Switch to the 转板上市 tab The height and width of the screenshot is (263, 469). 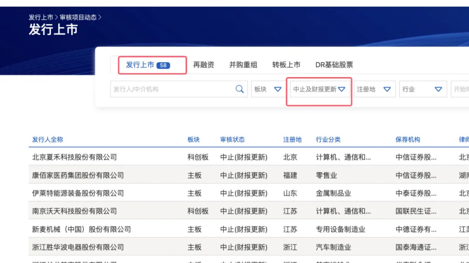tap(286, 65)
